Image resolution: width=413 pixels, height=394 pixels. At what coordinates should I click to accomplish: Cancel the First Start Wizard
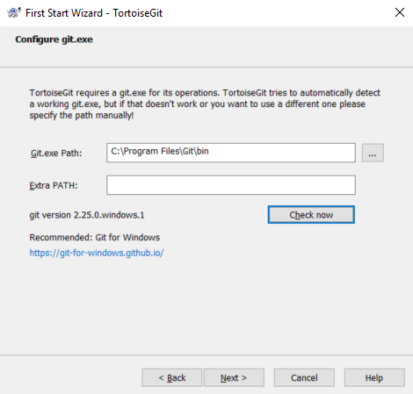click(x=304, y=377)
